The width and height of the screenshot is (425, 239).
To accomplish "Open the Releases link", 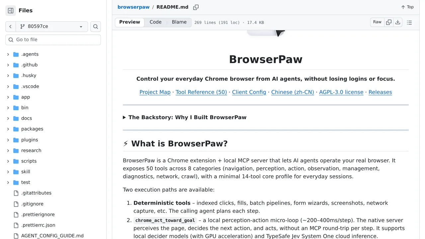I will (380, 92).
